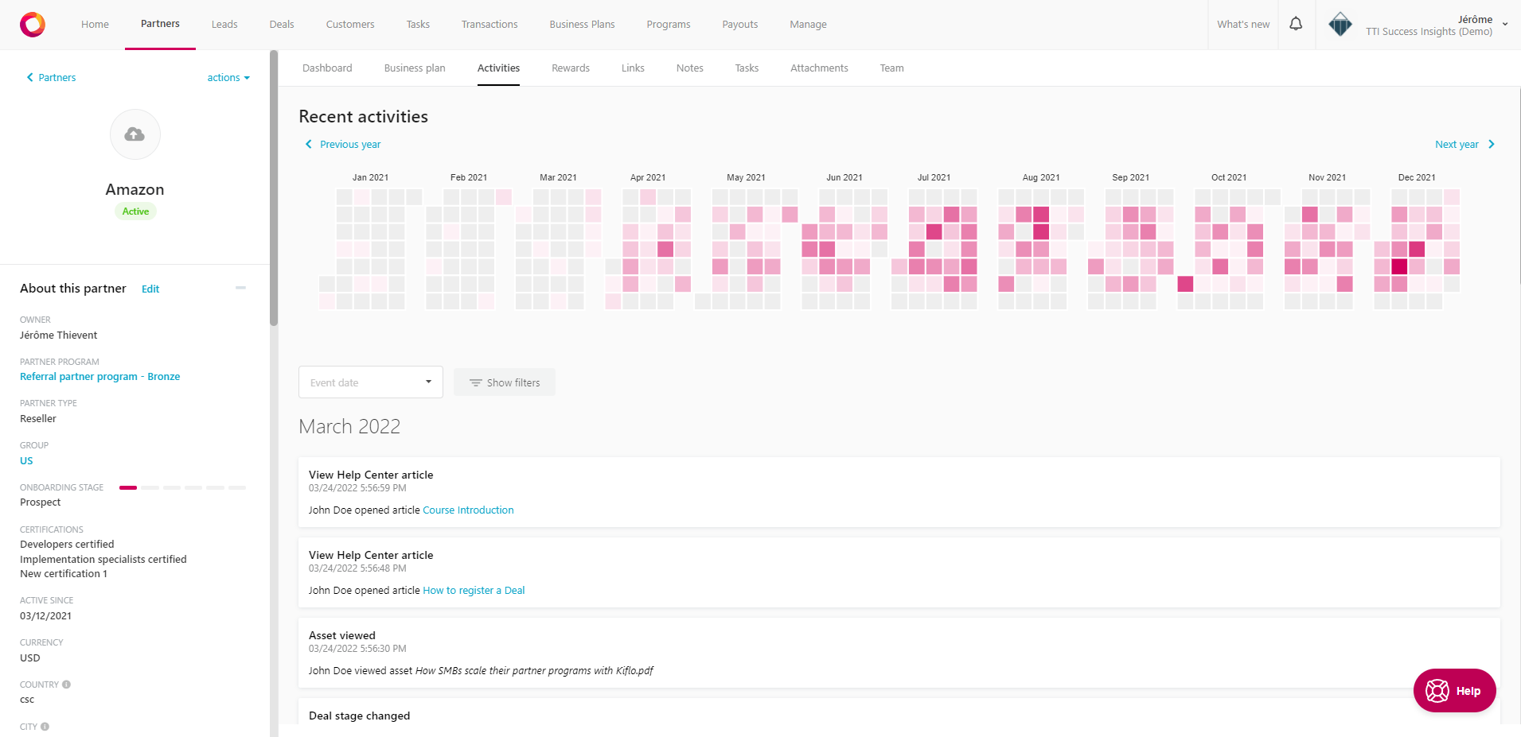This screenshot has height=737, width=1521.
Task: Switch to the Dashboard tab
Action: tap(327, 68)
